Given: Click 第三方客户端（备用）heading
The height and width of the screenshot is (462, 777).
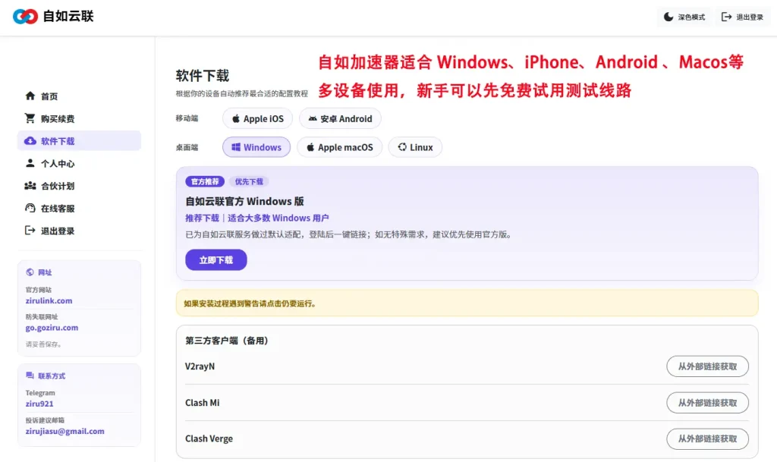Looking at the screenshot, I should pos(227,340).
